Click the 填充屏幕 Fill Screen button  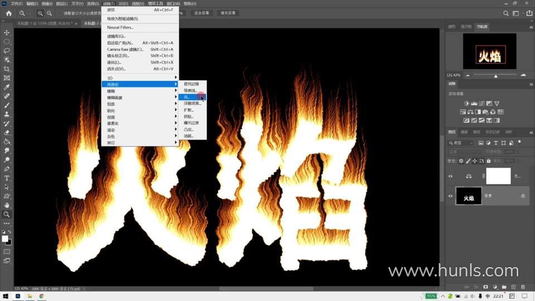[227, 13]
